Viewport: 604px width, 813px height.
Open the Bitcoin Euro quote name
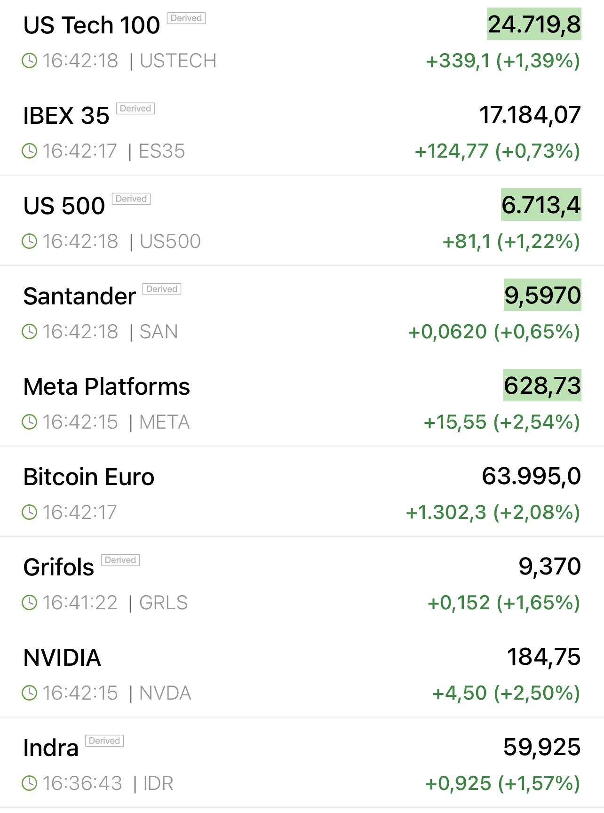(x=89, y=477)
